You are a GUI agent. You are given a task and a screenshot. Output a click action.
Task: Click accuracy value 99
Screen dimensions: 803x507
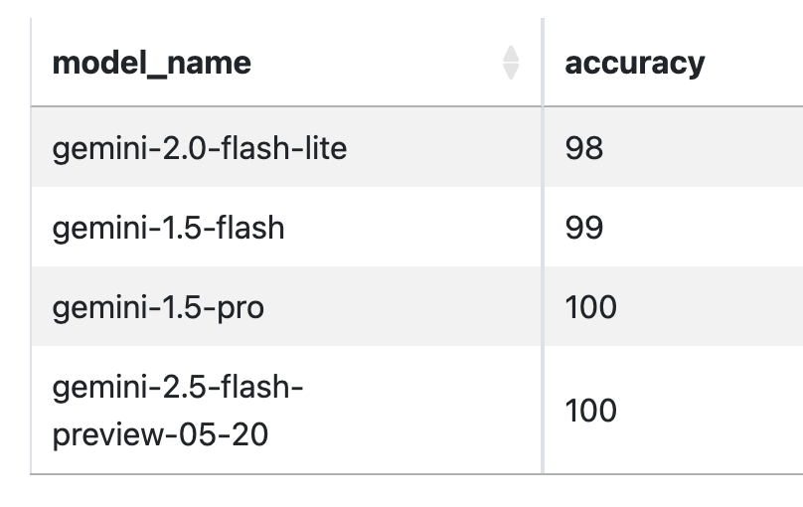(x=584, y=228)
